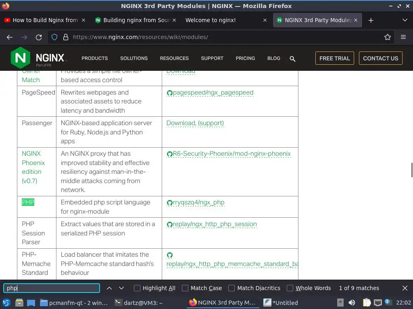Image resolution: width=413 pixels, height=309 pixels.
Task: Go back using the browser back arrow
Action: [x=10, y=37]
